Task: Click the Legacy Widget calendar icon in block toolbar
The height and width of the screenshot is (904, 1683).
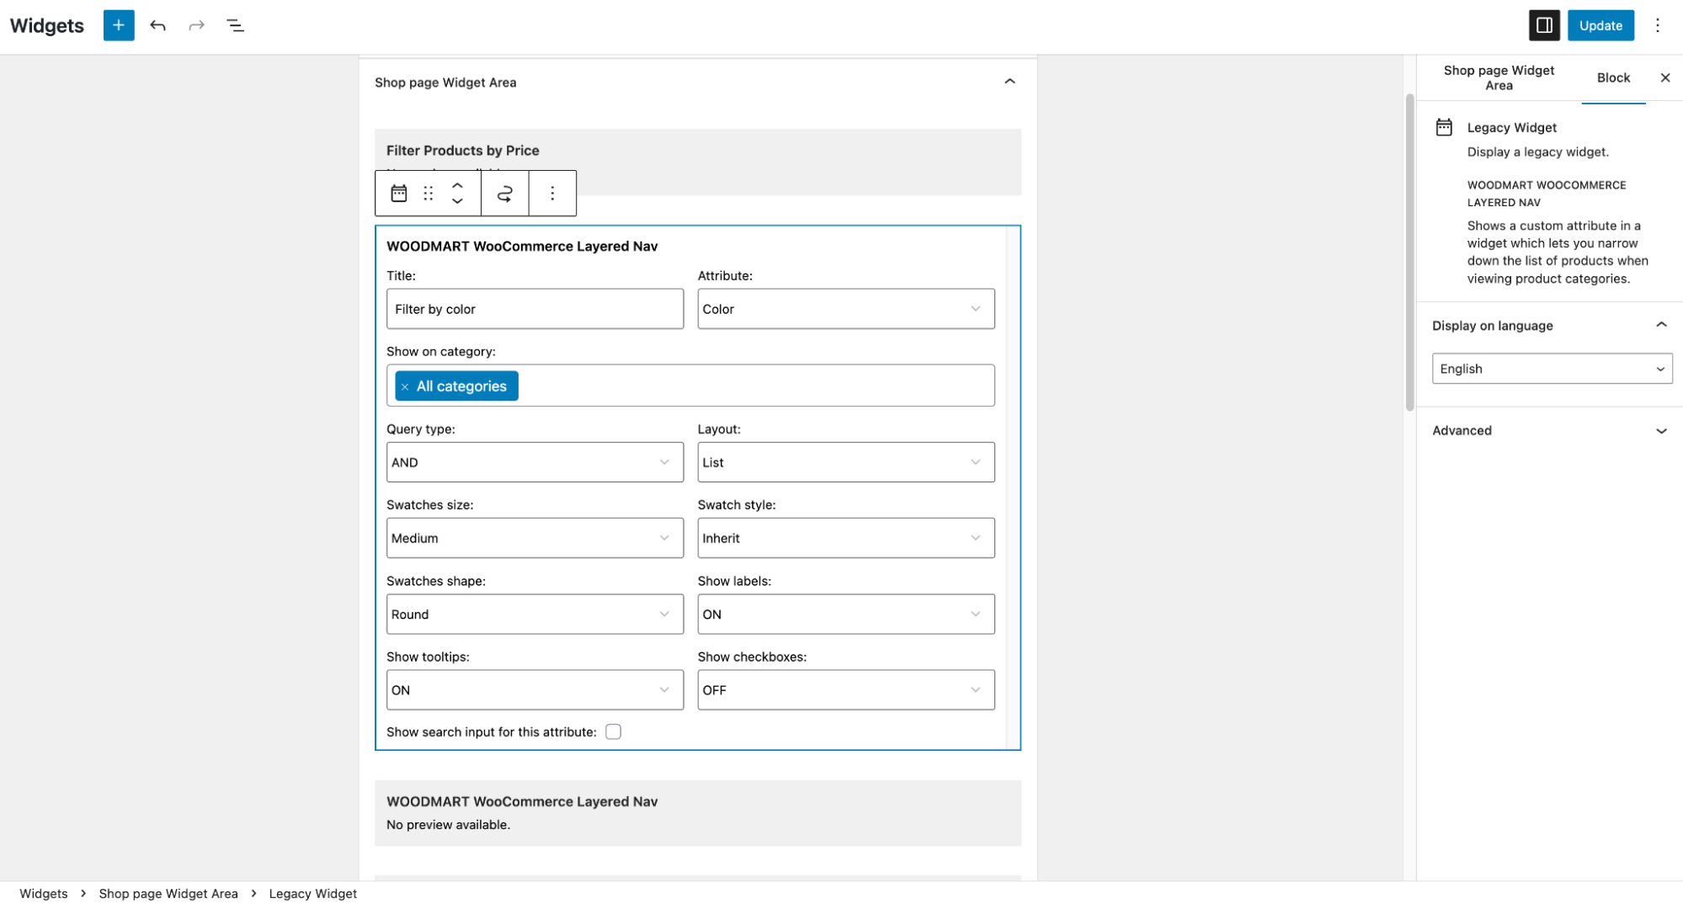Action: [399, 194]
